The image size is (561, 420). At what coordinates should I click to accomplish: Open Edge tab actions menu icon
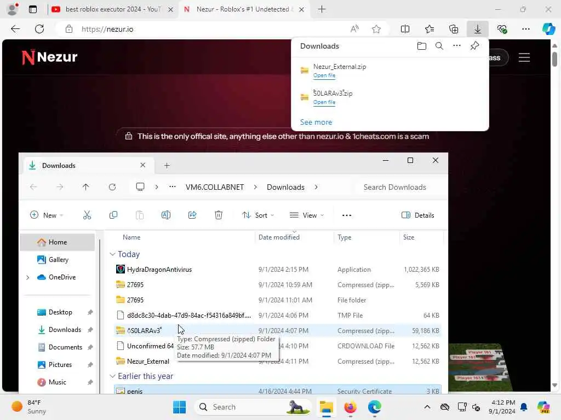tap(33, 9)
